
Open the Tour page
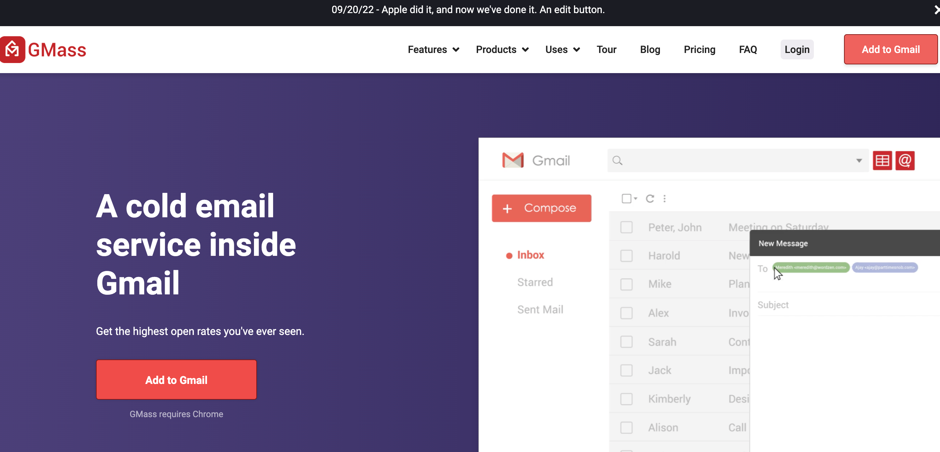(606, 50)
